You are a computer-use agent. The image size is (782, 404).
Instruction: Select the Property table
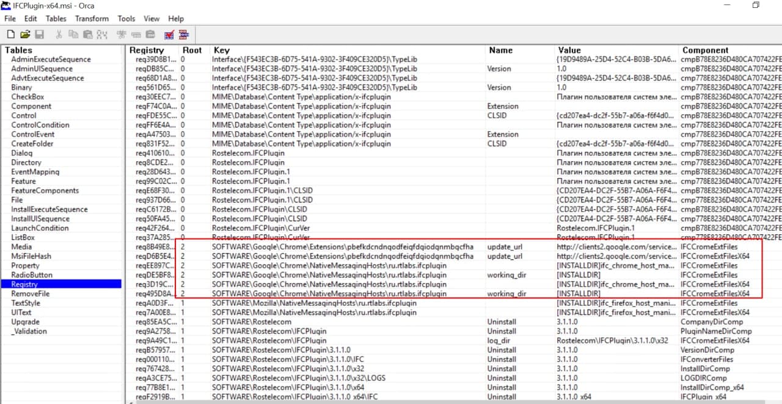pyautogui.click(x=25, y=265)
